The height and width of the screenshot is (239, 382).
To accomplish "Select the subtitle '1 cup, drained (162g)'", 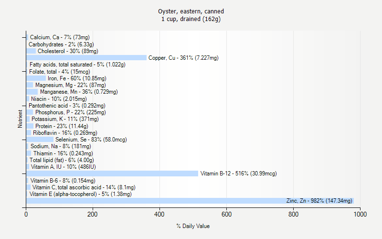I will coord(191,19).
